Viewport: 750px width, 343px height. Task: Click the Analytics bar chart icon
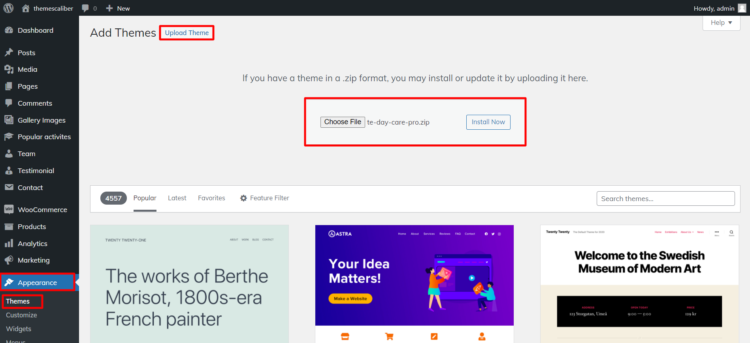click(9, 244)
